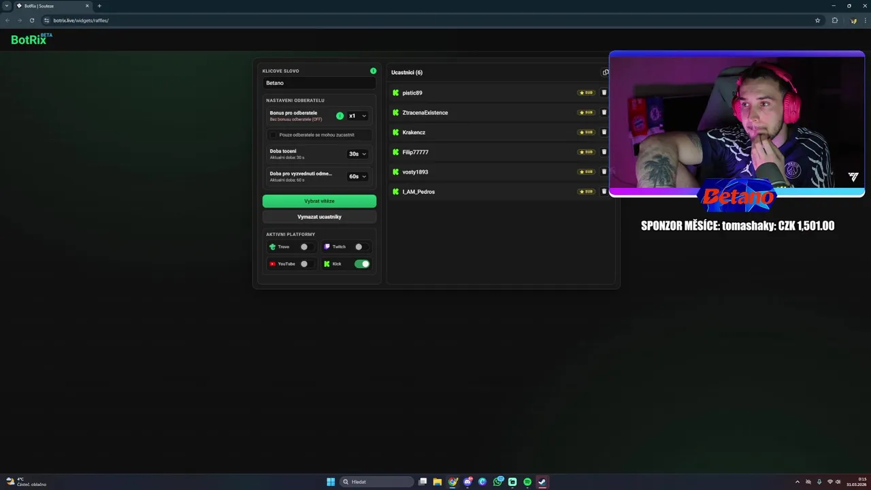Click the BotRix logo in the header

click(31, 39)
